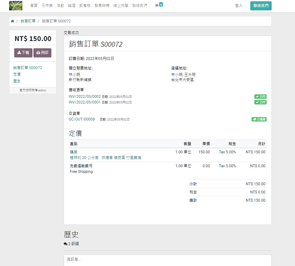The width and height of the screenshot is (295, 266).
Task: Open the 部落格 menu item
Action: click(85, 6)
